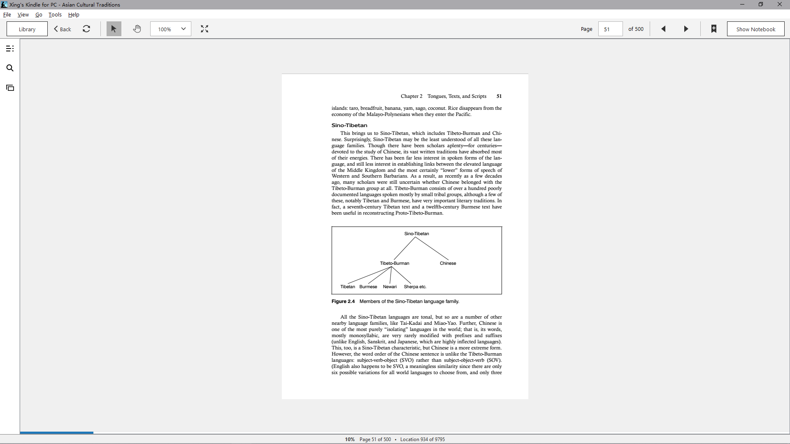Screen dimensions: 790x444
Task: Click Show Notebook button
Action: [755, 29]
